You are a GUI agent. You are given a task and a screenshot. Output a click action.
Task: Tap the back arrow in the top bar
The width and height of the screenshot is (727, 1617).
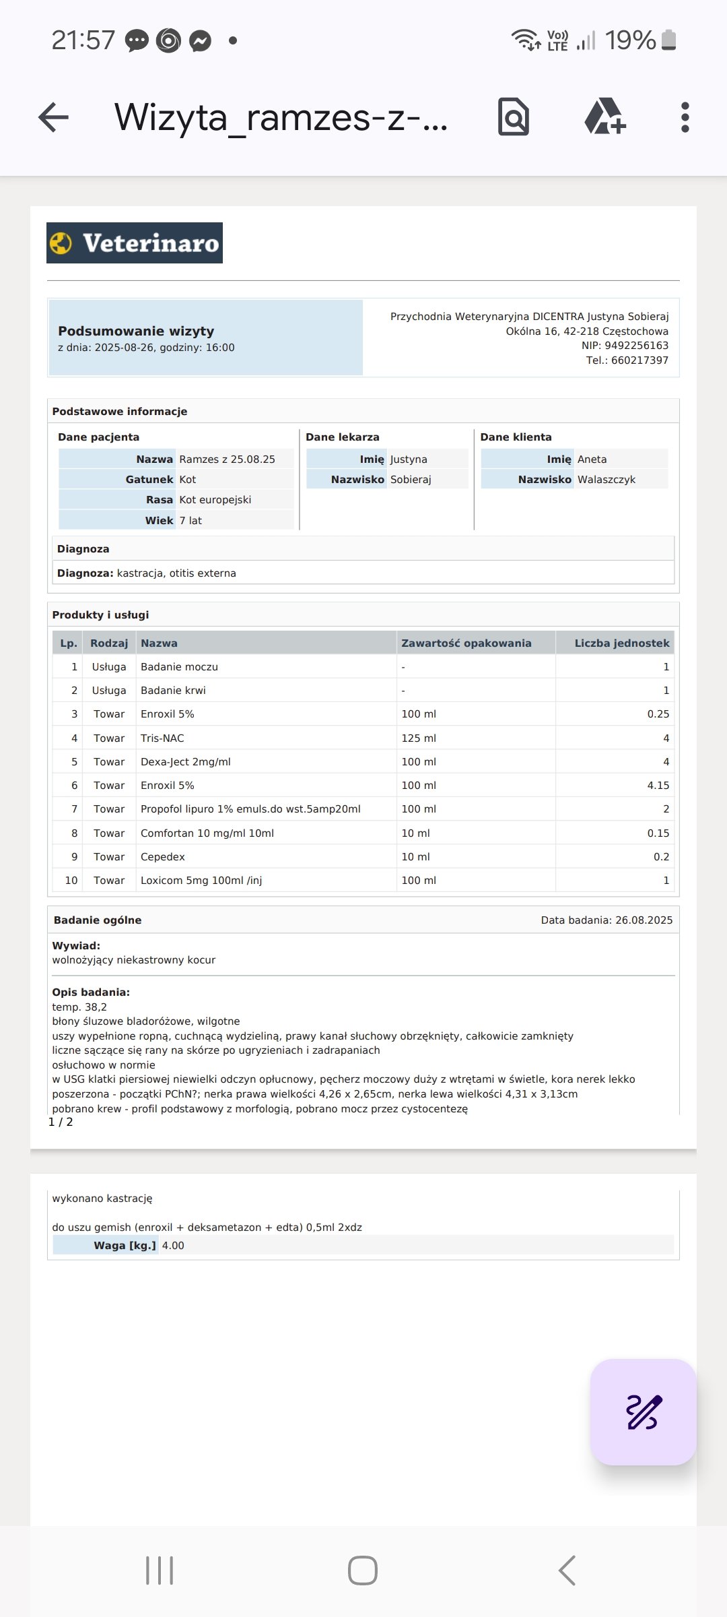54,117
